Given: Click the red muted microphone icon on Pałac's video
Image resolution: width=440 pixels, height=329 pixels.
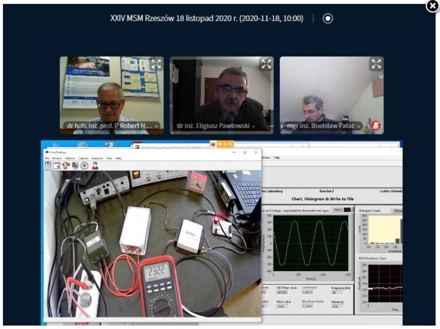Looking at the screenshot, I should pyautogui.click(x=376, y=126).
